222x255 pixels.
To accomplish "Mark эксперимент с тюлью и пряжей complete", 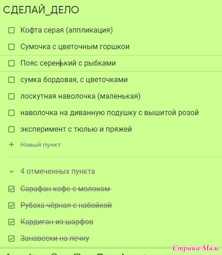I will tap(11, 129).
